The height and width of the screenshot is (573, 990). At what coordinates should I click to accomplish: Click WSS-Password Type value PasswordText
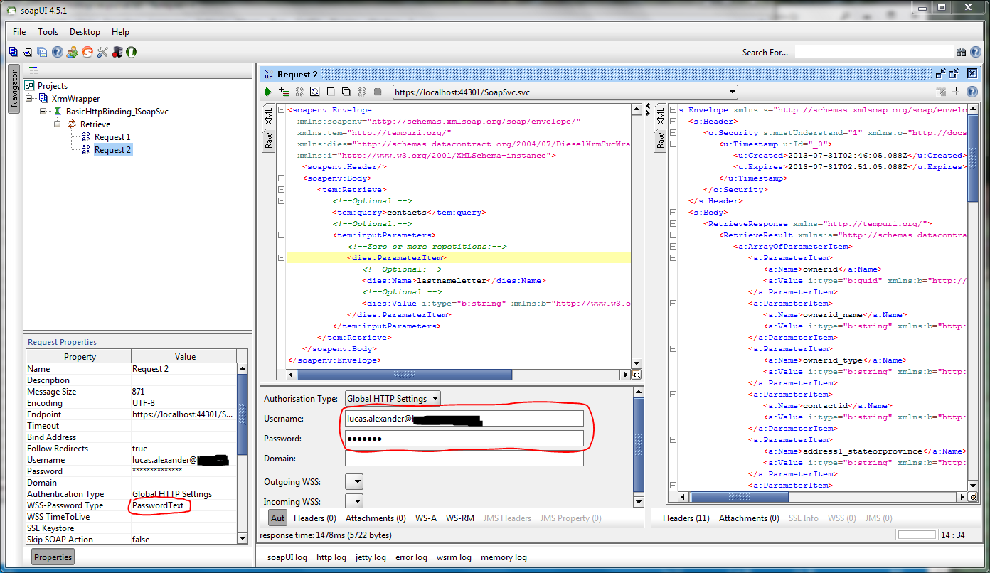[x=158, y=505]
